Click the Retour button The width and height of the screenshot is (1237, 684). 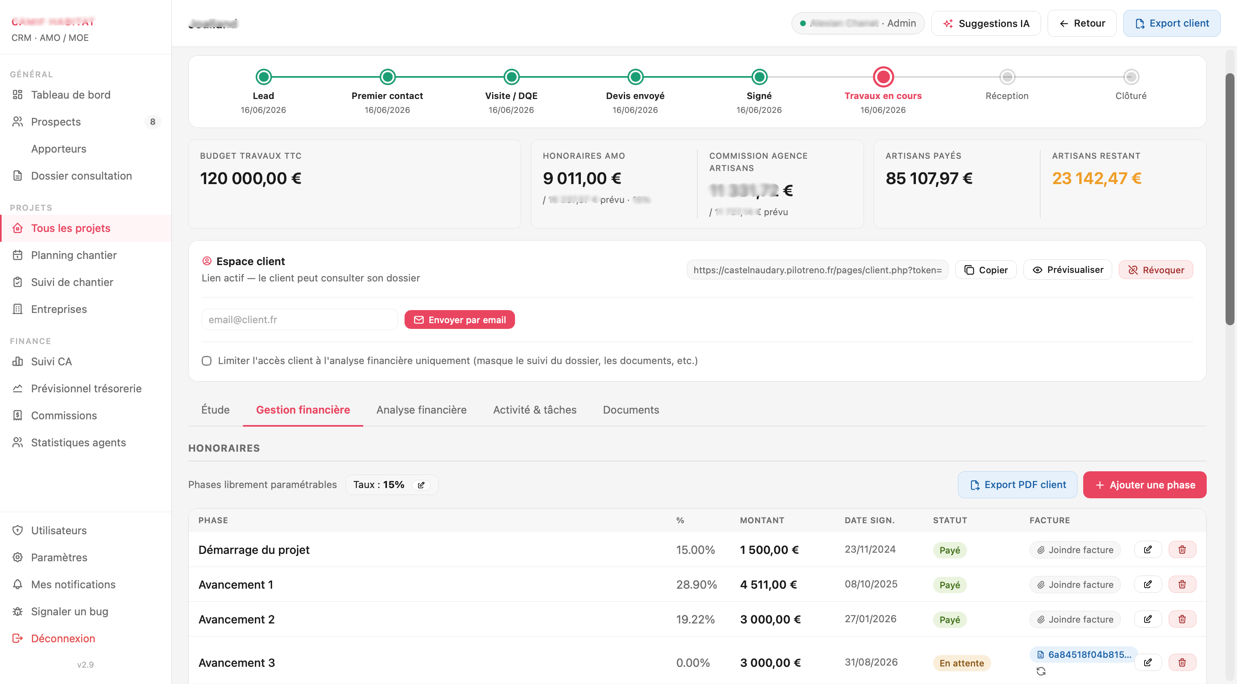pos(1082,24)
